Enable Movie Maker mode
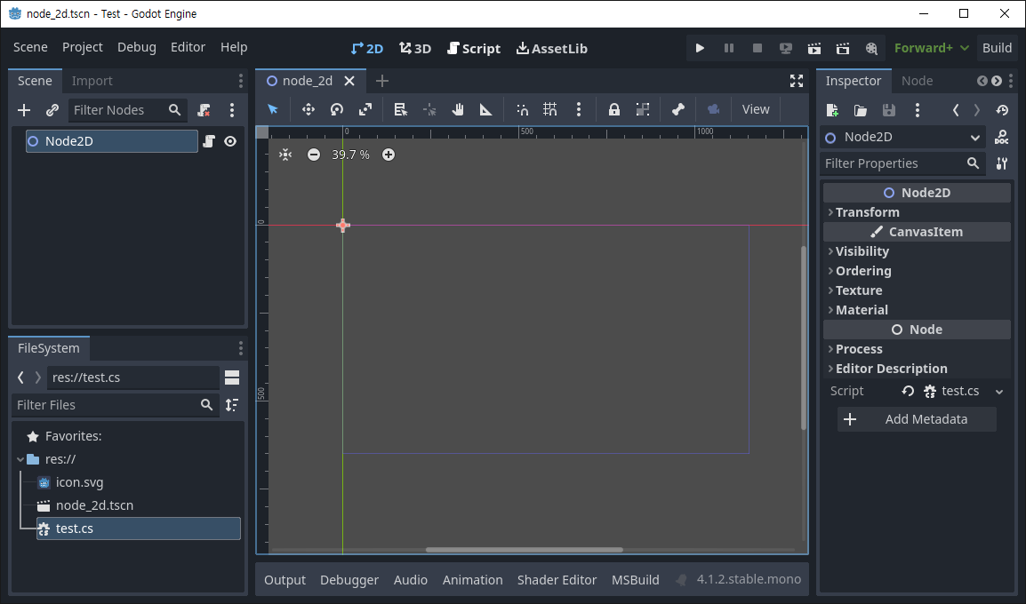Viewport: 1026px width, 604px height. click(x=871, y=48)
